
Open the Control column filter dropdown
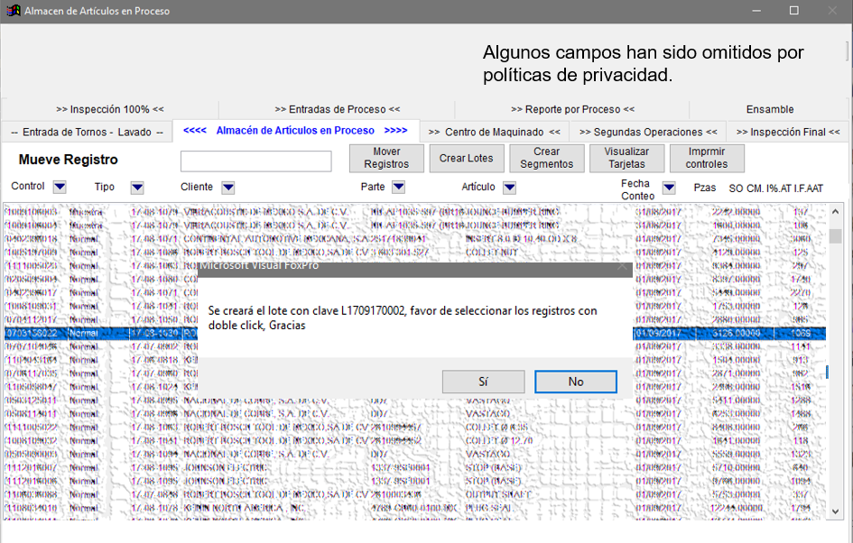(60, 188)
